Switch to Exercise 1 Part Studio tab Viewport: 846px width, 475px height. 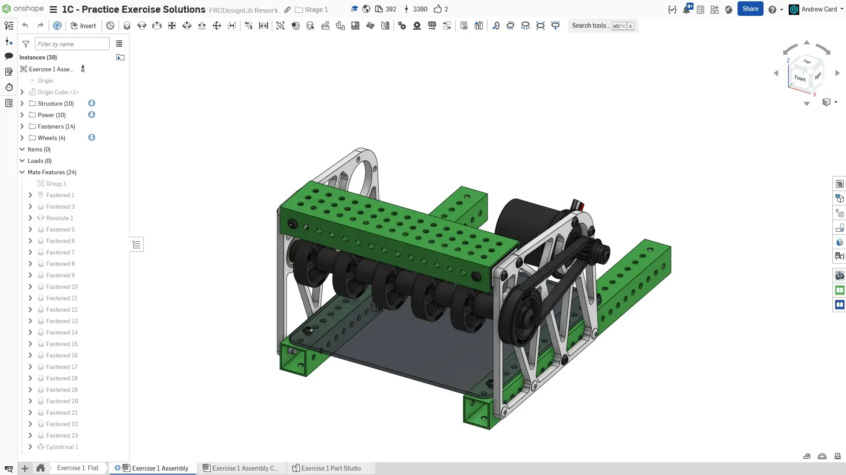[x=331, y=468]
